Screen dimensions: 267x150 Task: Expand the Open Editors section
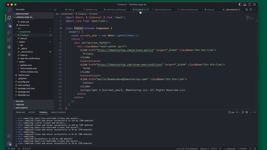point(33,14)
